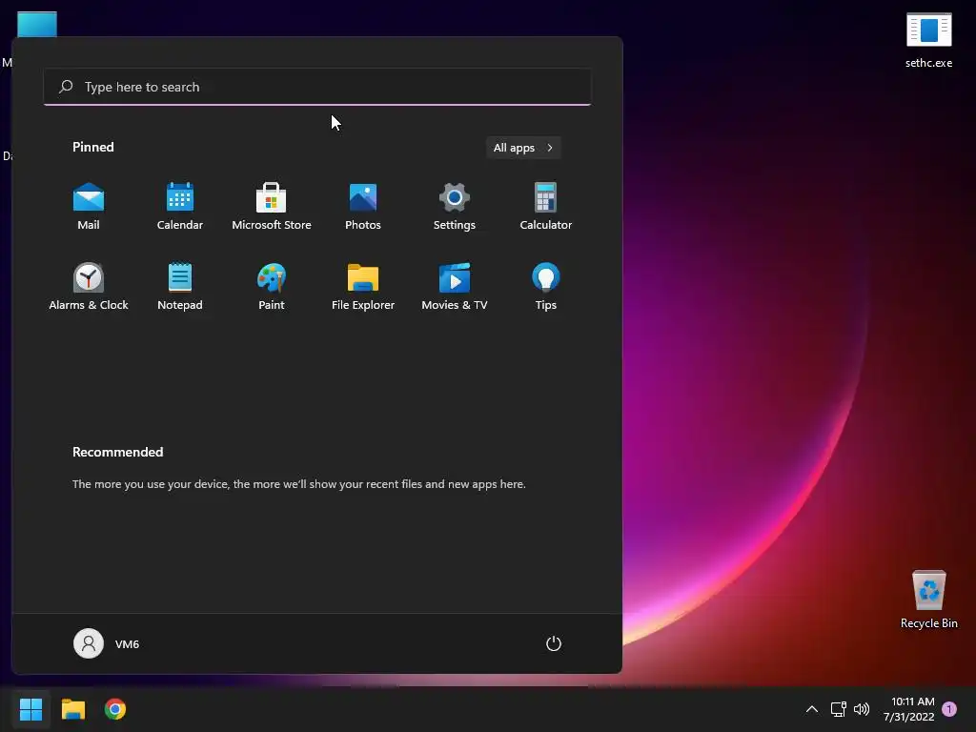Click the Windows Start button on taskbar
This screenshot has width=976, height=732.
click(x=30, y=709)
